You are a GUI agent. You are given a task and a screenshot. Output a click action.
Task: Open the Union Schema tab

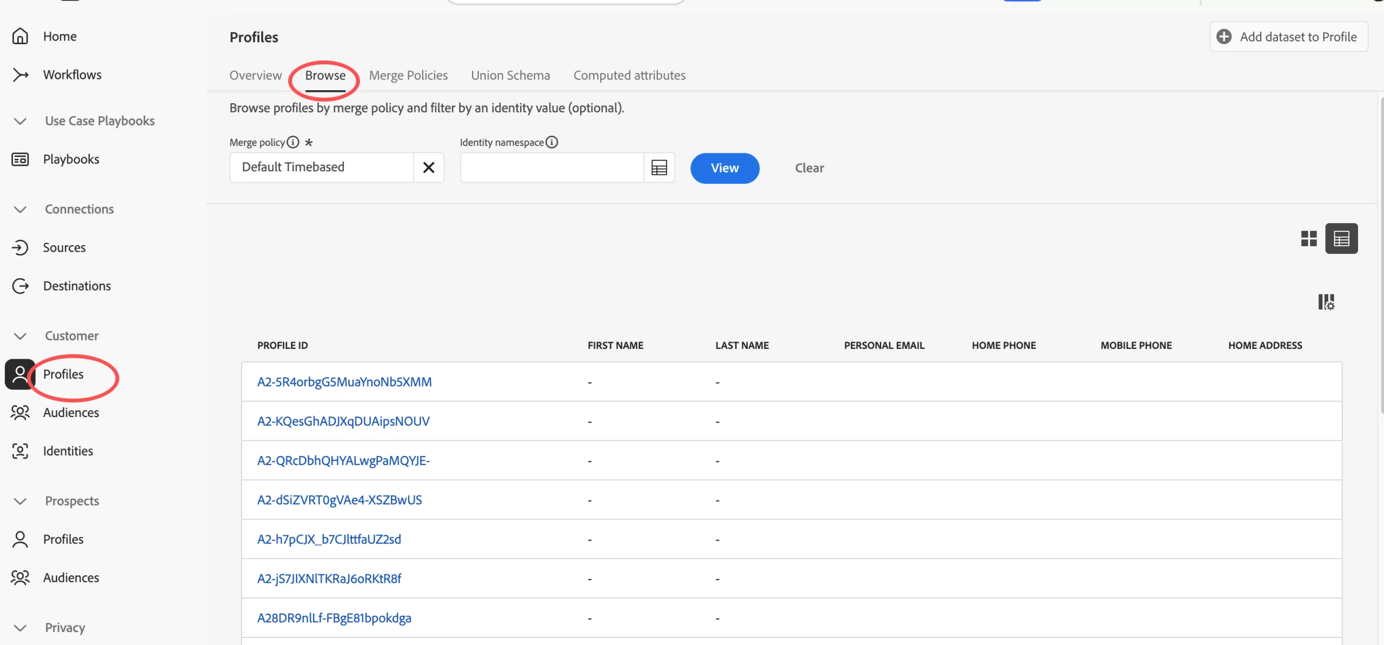pos(510,75)
